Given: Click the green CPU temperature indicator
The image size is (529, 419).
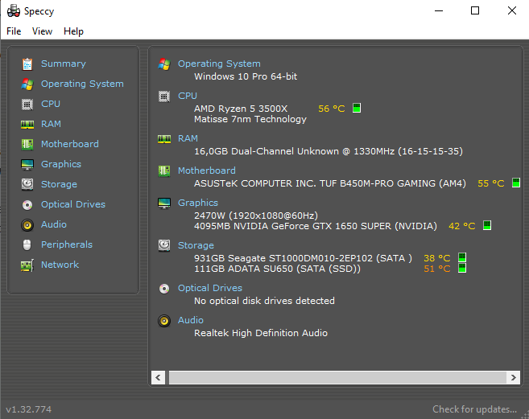Looking at the screenshot, I should pyautogui.click(x=357, y=109).
